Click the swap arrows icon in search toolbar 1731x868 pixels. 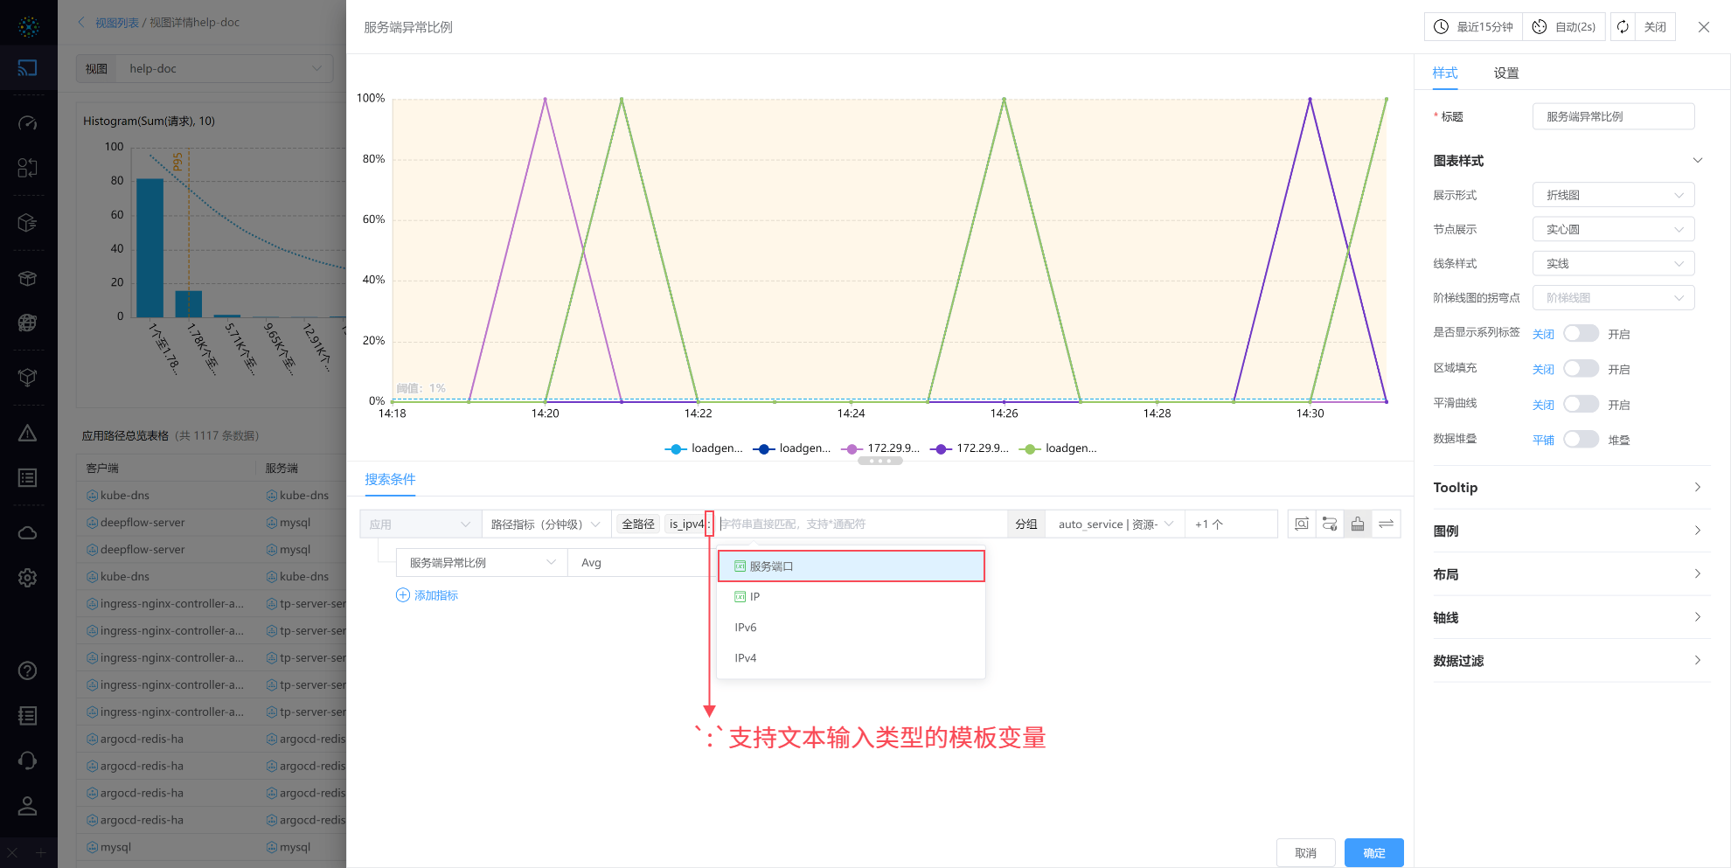pyautogui.click(x=1386, y=524)
